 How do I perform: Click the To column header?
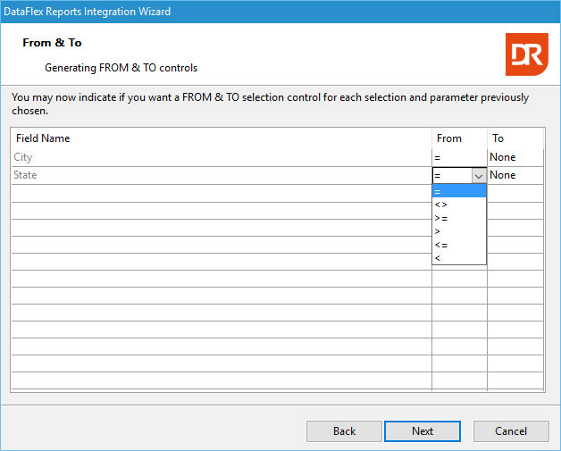point(515,138)
